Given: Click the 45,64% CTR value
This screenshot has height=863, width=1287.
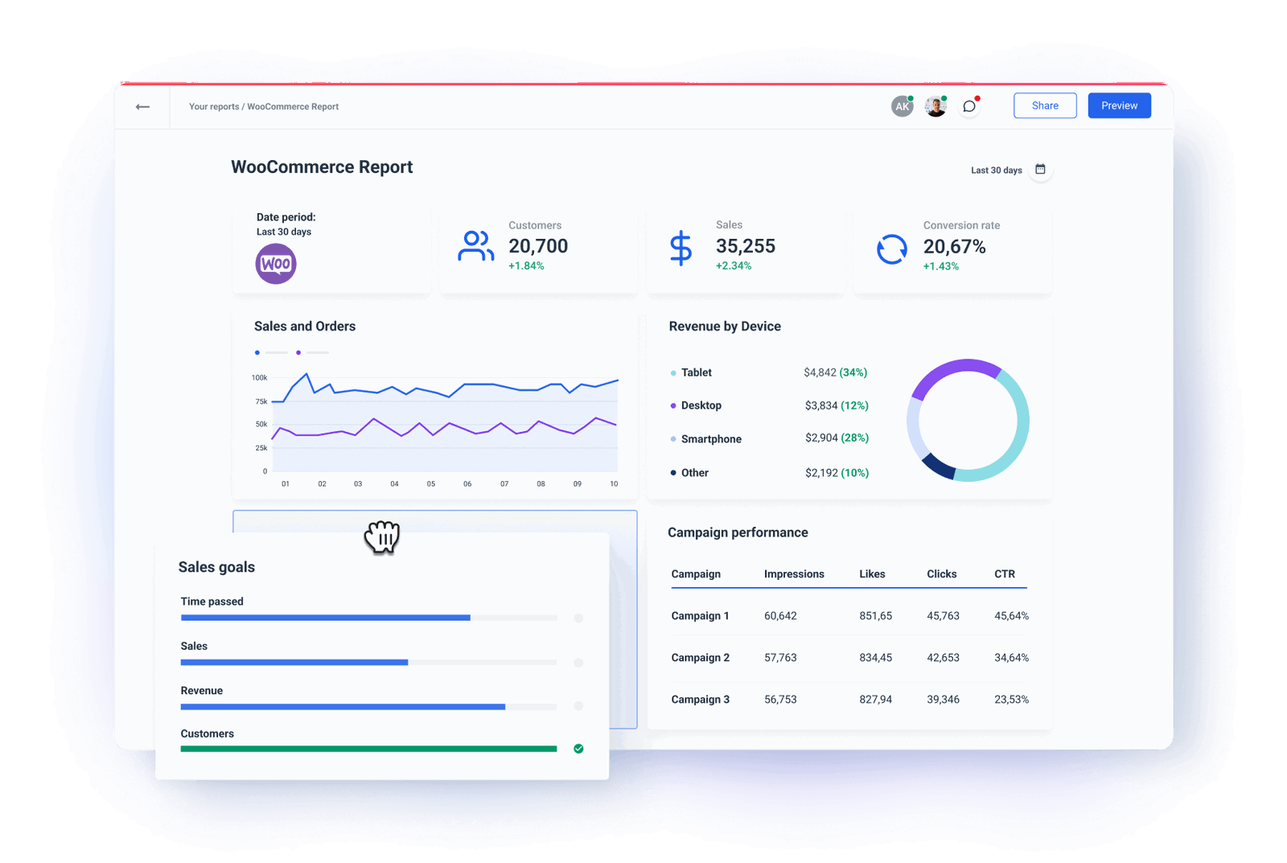Looking at the screenshot, I should (1011, 615).
